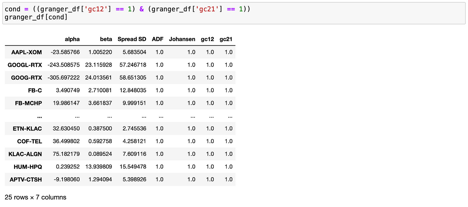This screenshot has width=468, height=207.
Task: Click alpha value 19.986147
Action: [x=66, y=103]
